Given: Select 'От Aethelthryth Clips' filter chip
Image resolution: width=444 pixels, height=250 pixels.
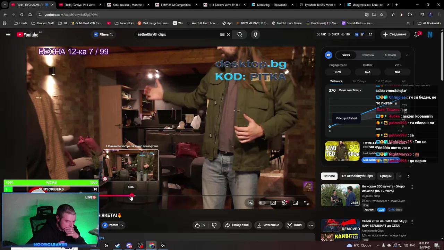Looking at the screenshot, I should [x=357, y=176].
